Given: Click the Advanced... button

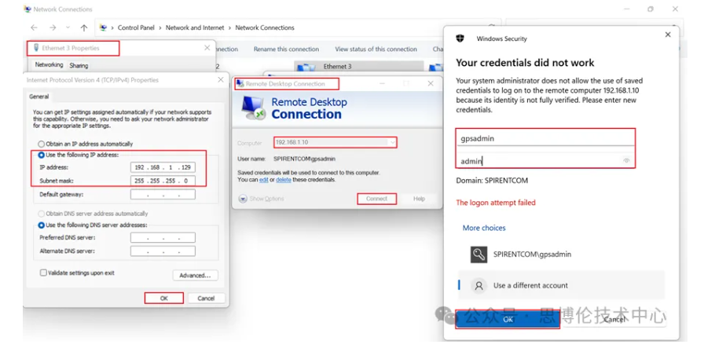Looking at the screenshot, I should (x=194, y=276).
